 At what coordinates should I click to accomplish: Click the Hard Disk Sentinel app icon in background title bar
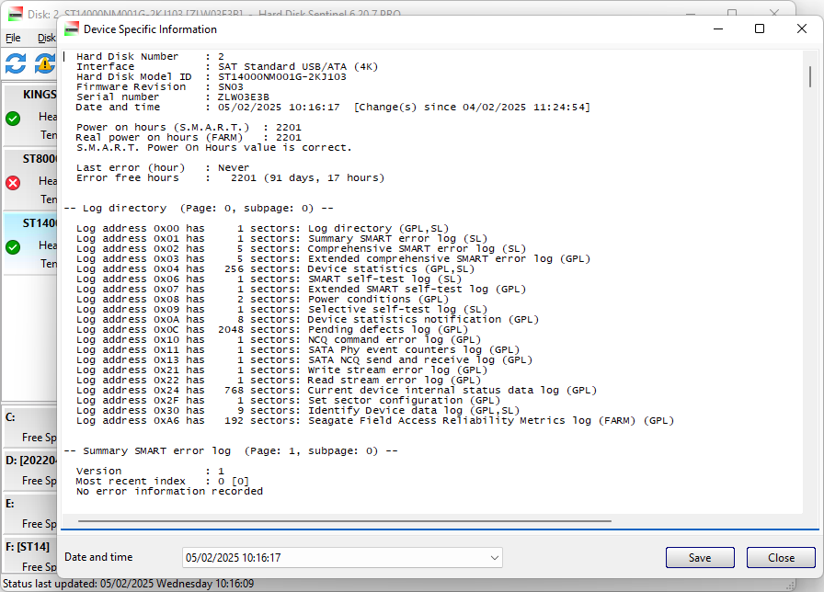coord(16,14)
